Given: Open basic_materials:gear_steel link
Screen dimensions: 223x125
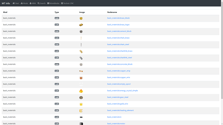Looking at the screenshot, I should click(x=118, y=97).
